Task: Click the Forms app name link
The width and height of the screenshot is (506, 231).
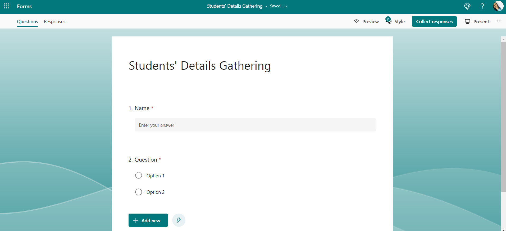Action: point(24,6)
